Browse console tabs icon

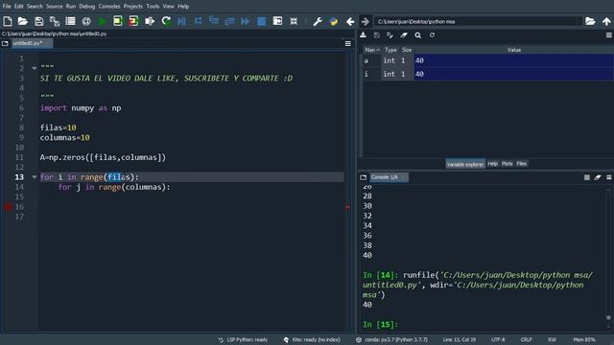tap(363, 177)
